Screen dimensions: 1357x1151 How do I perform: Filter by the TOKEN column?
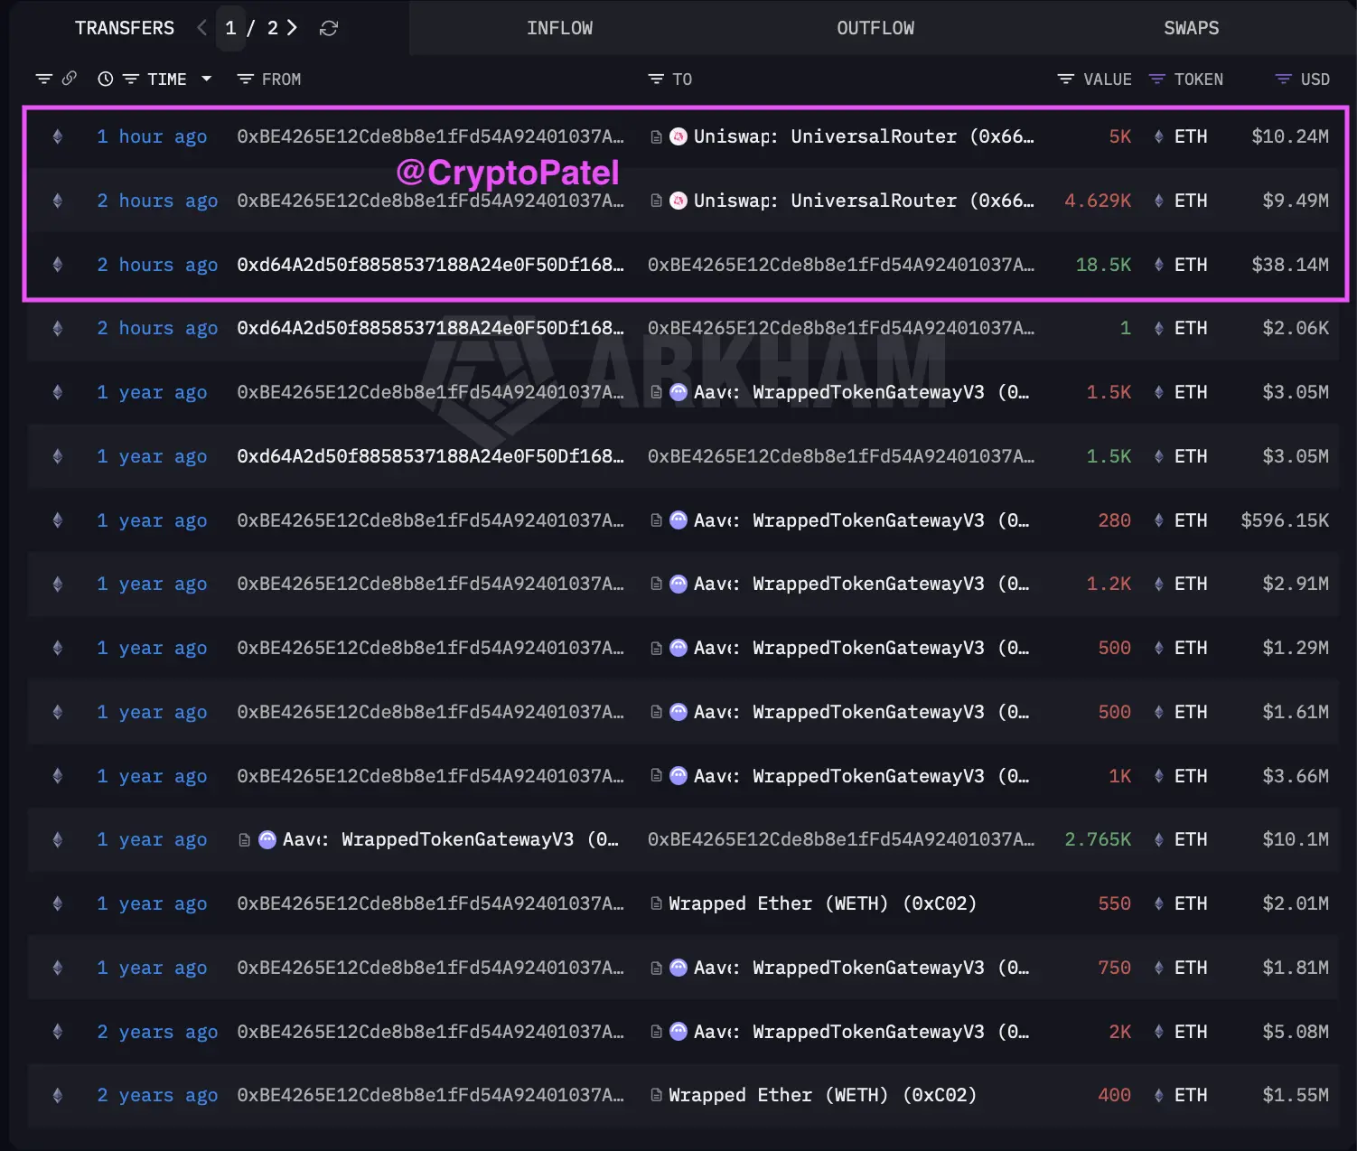(x=1156, y=80)
